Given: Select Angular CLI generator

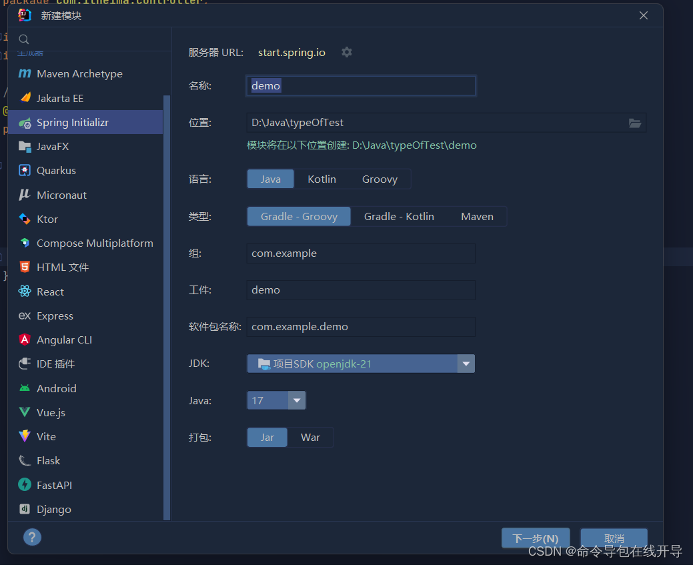Looking at the screenshot, I should pyautogui.click(x=86, y=340).
